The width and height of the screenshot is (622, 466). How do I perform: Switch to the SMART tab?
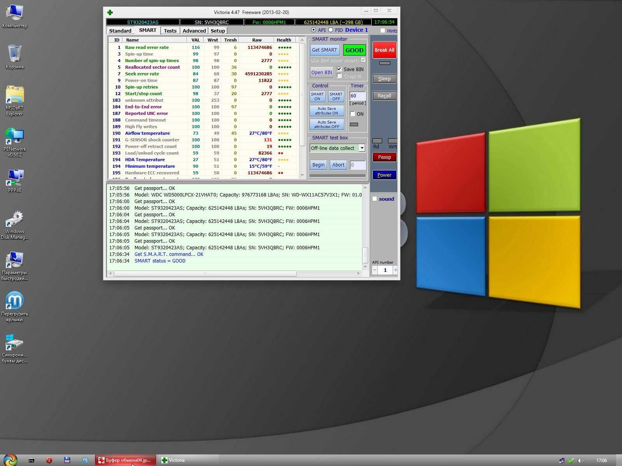[x=148, y=30]
